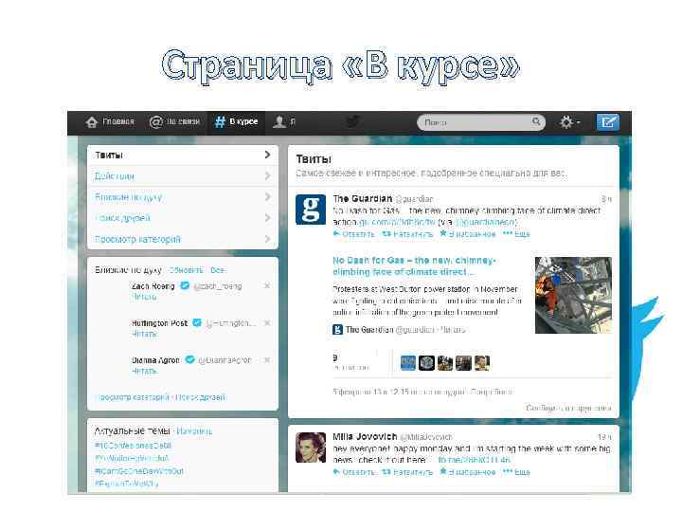Retweet Milla Jovovich tweet
682x512 pixels.
pyautogui.click(x=407, y=472)
